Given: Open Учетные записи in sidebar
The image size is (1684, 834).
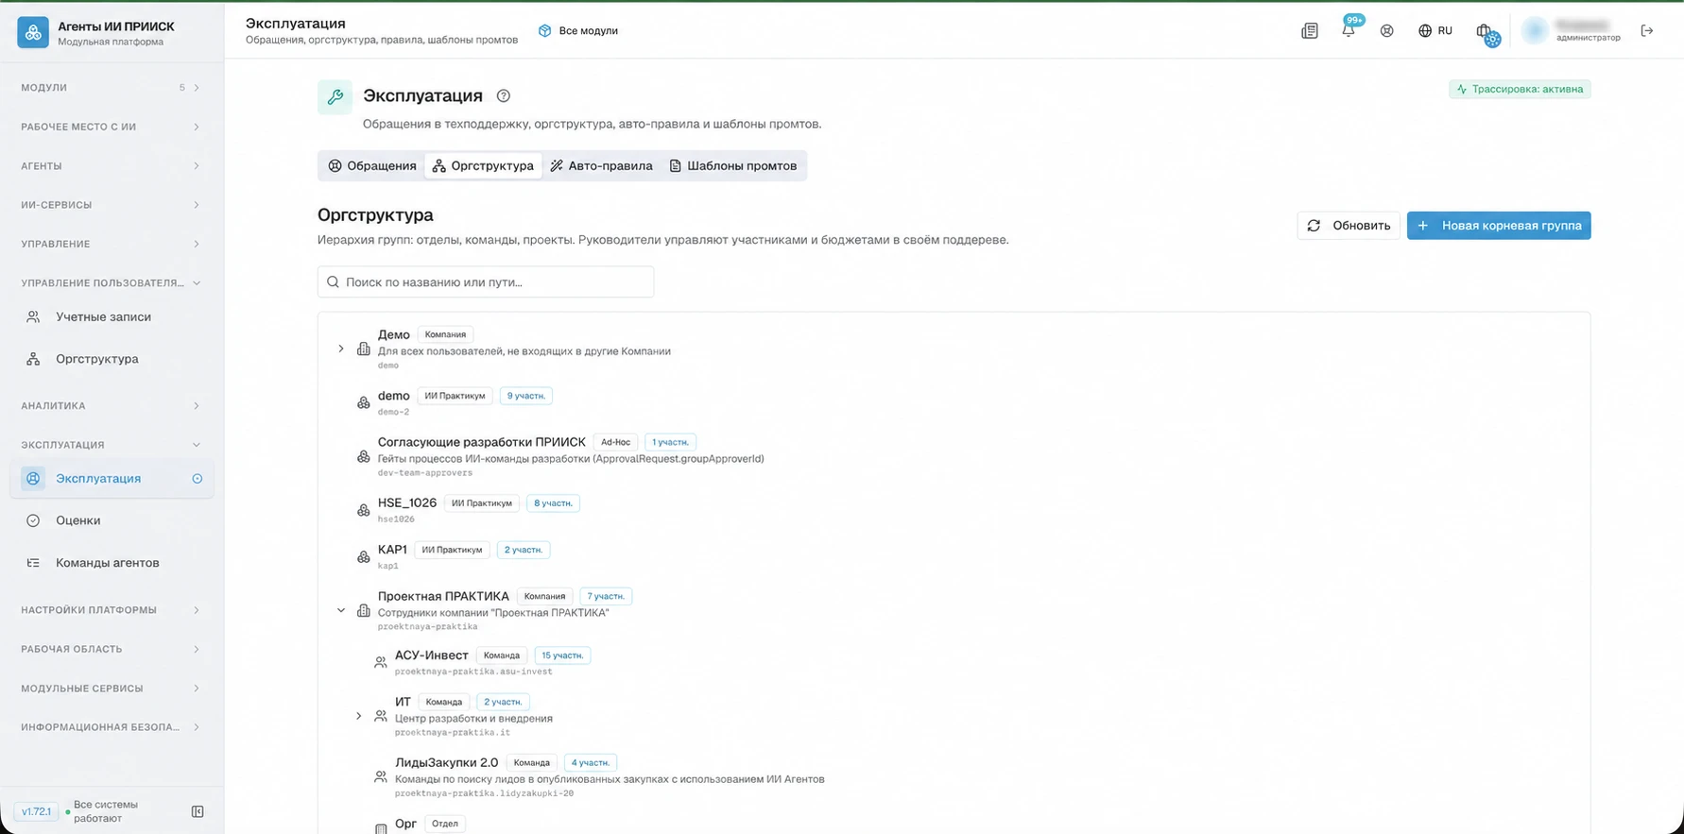Looking at the screenshot, I should [x=112, y=316].
